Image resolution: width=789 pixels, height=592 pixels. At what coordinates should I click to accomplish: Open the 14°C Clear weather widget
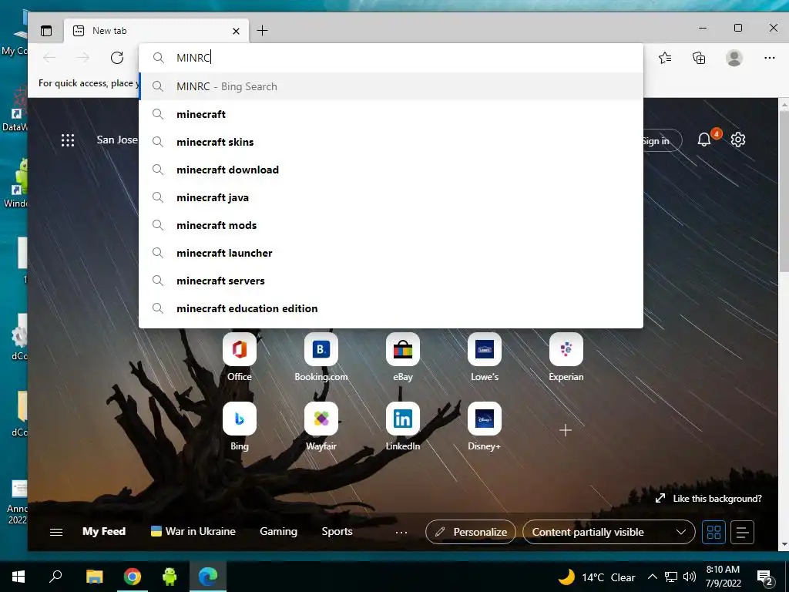click(x=597, y=577)
